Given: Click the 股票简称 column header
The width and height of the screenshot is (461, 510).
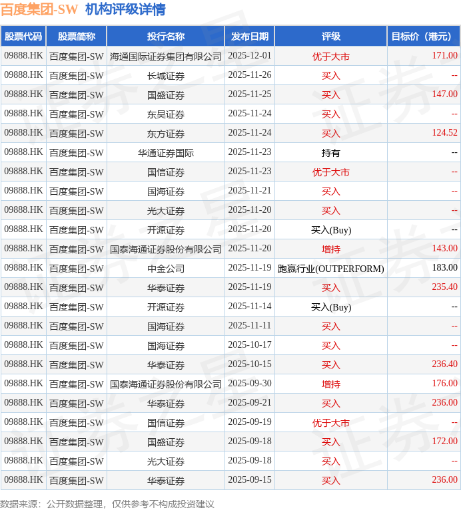Looking at the screenshot, I should pyautogui.click(x=77, y=37).
